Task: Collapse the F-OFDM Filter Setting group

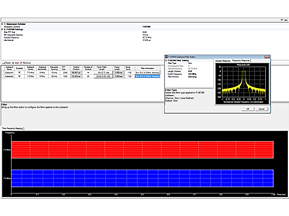Action: [x=166, y=60]
